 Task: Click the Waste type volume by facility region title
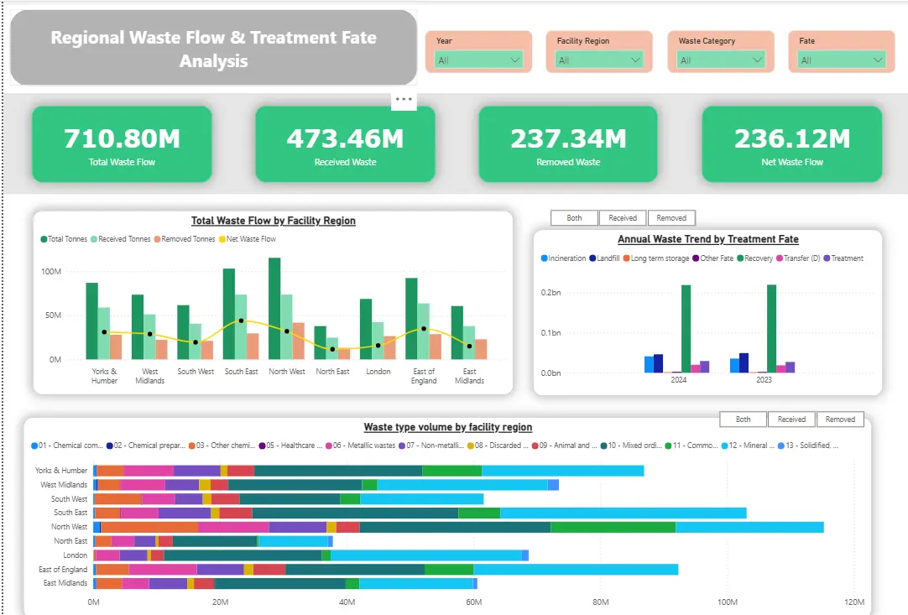(x=447, y=427)
